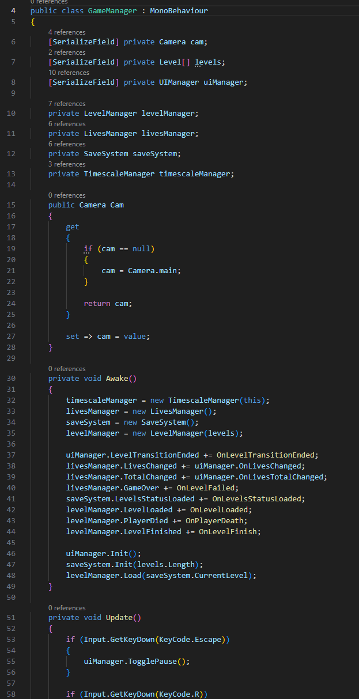The image size is (359, 699).
Task: Open the '10 references' CodeLens above uiManager field
Action: (69, 73)
